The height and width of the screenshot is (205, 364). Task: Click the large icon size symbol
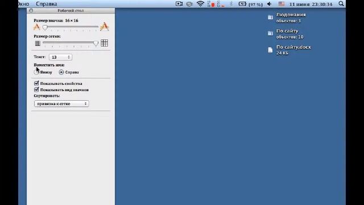point(105,27)
